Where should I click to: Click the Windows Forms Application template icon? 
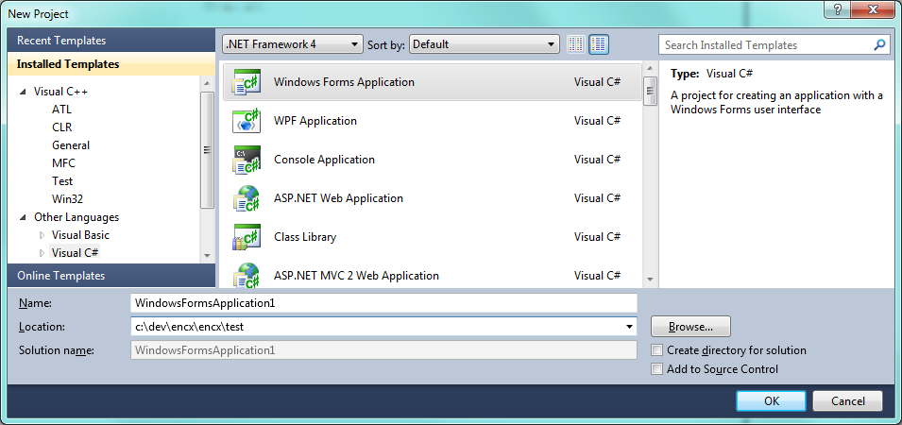pyautogui.click(x=247, y=82)
